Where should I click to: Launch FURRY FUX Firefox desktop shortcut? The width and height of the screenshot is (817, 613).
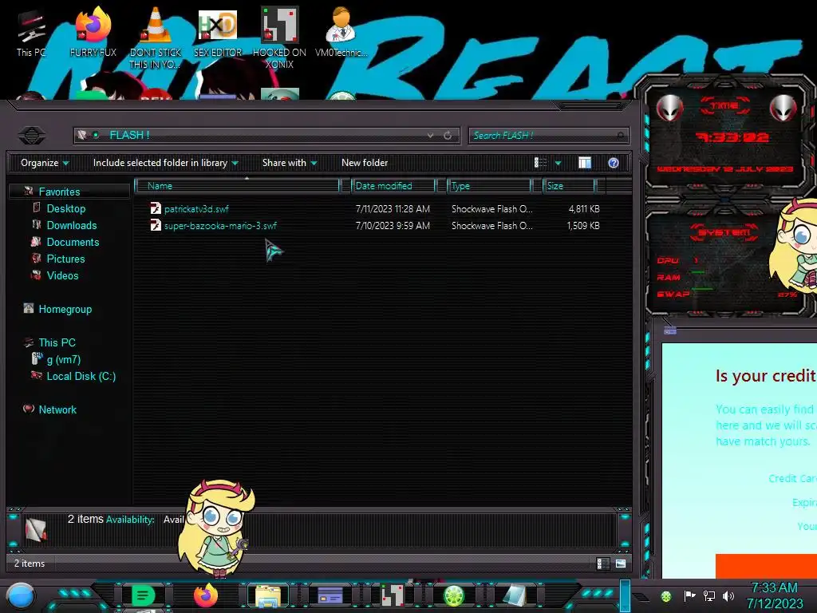(93, 34)
